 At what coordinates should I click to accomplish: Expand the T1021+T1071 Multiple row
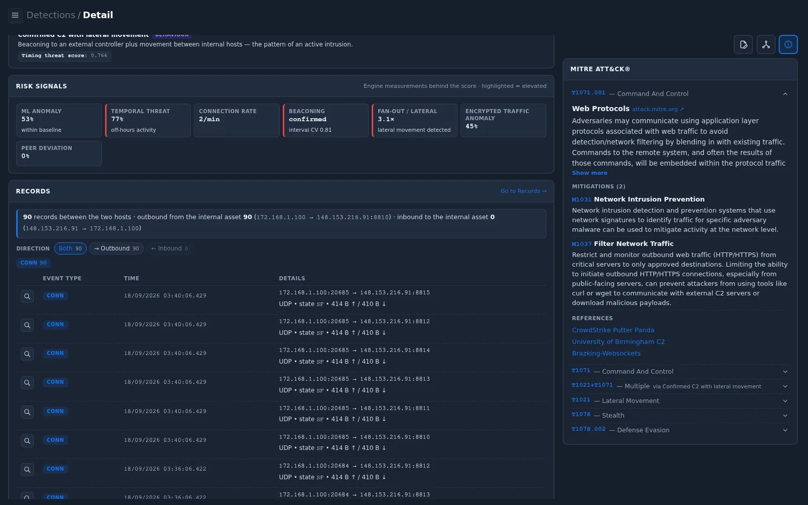point(680,386)
